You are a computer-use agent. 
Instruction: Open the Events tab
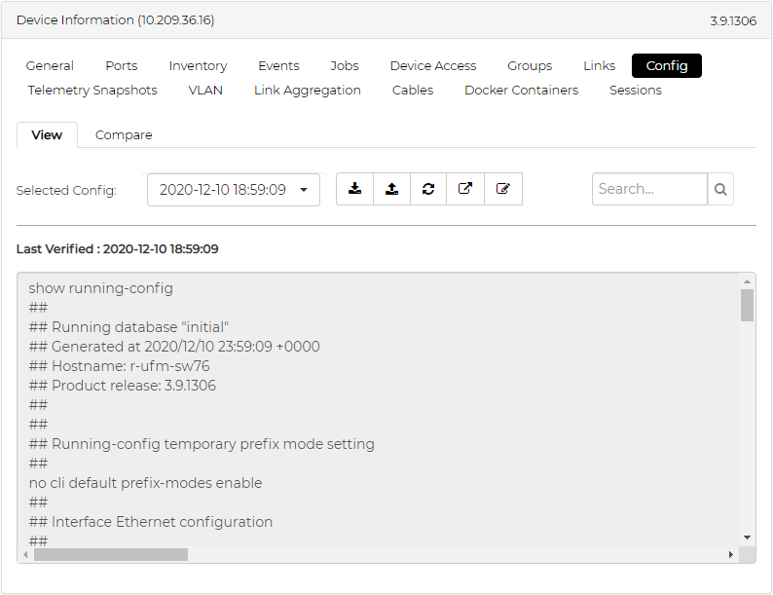[278, 66]
